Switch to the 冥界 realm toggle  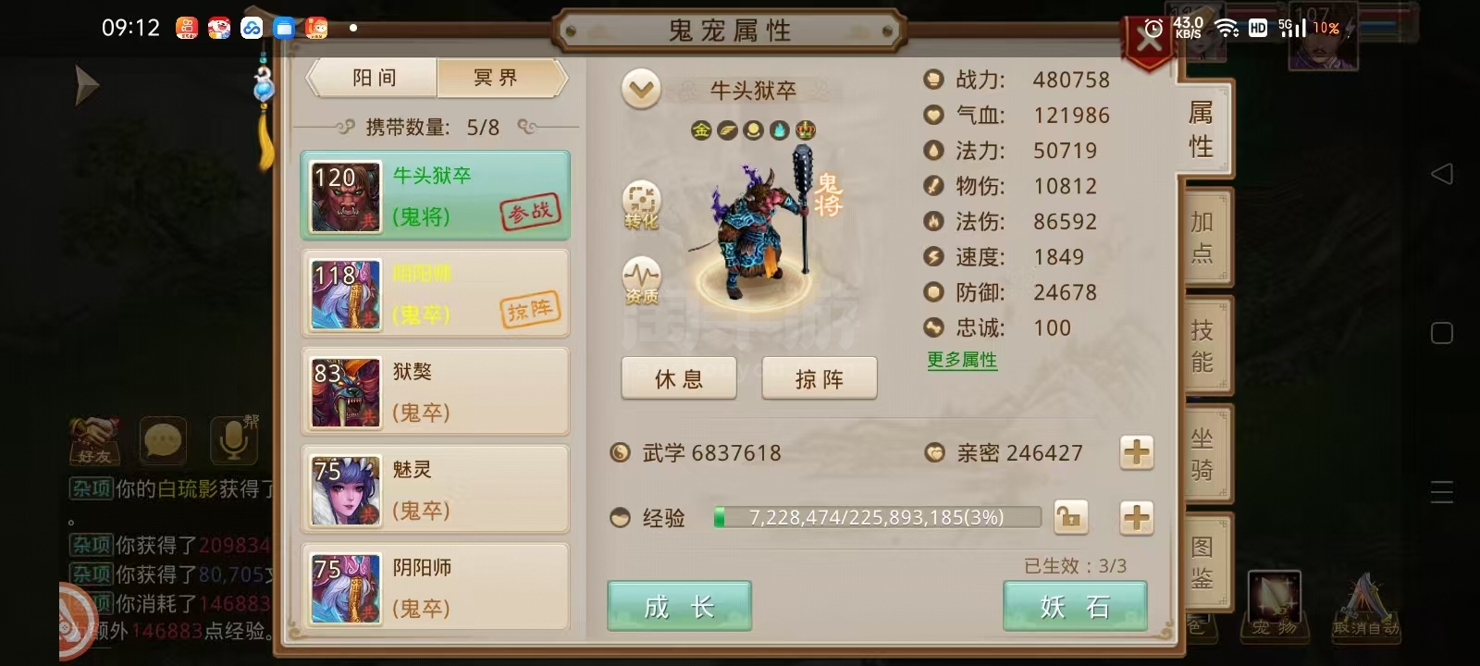(498, 78)
